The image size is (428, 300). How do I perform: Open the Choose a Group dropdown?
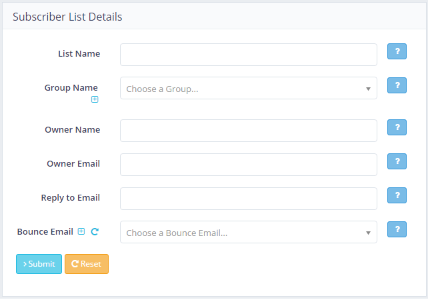pyautogui.click(x=248, y=88)
